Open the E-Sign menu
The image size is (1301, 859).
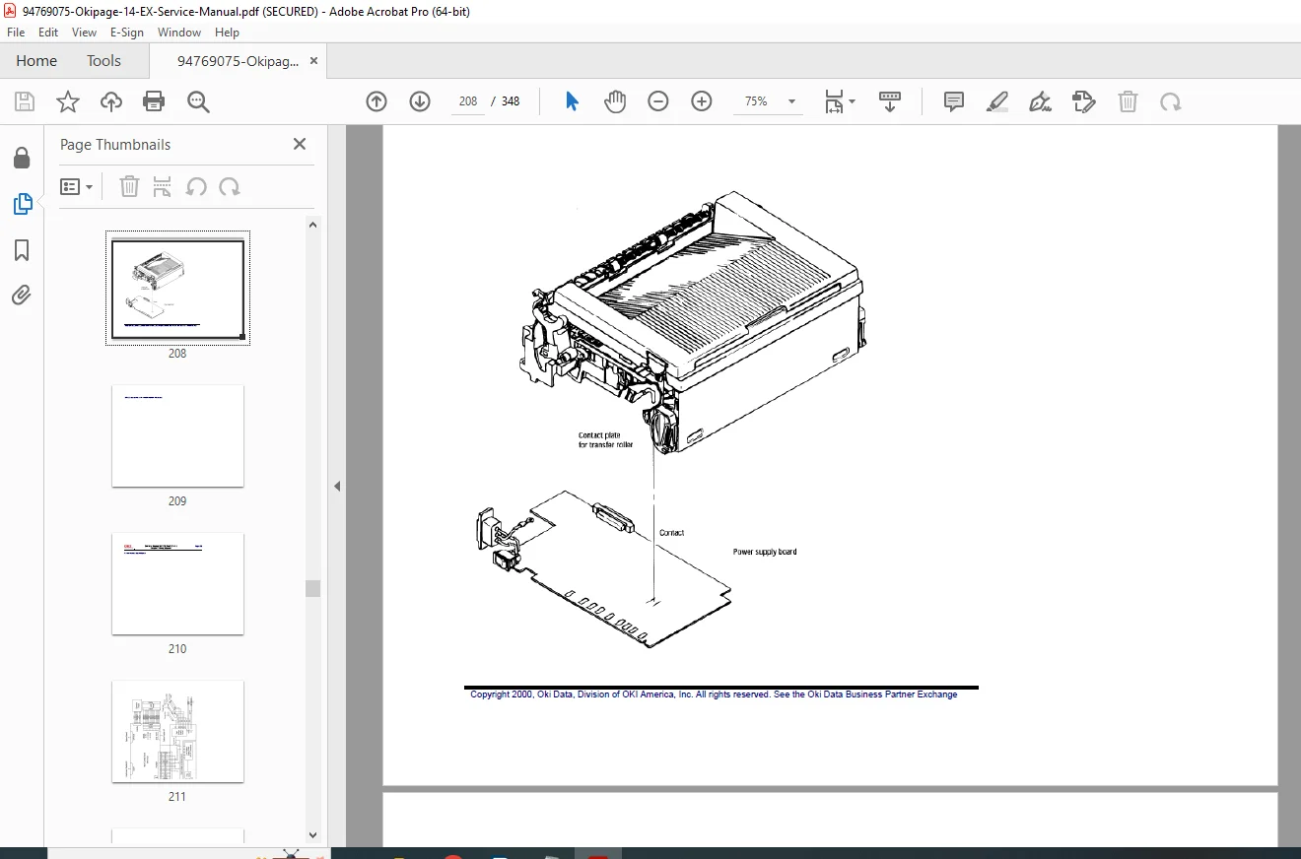tap(127, 33)
